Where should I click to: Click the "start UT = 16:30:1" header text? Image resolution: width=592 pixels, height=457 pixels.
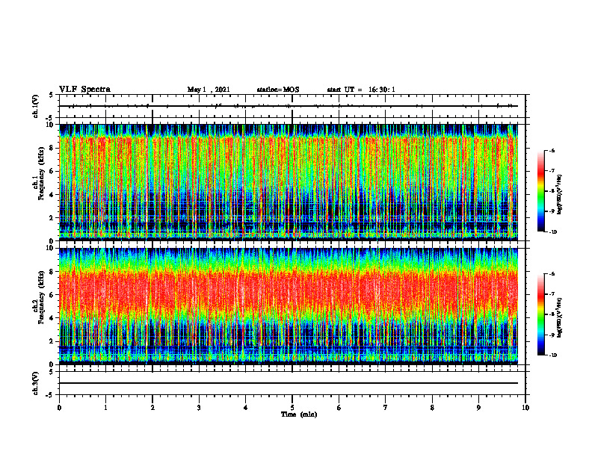[x=361, y=90]
